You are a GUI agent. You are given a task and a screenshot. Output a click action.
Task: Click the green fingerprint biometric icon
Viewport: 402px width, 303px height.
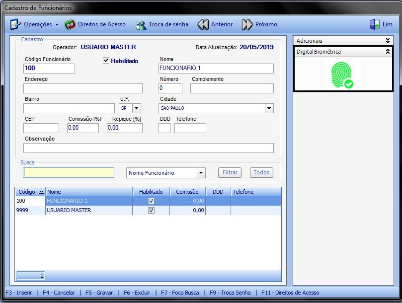(x=342, y=75)
